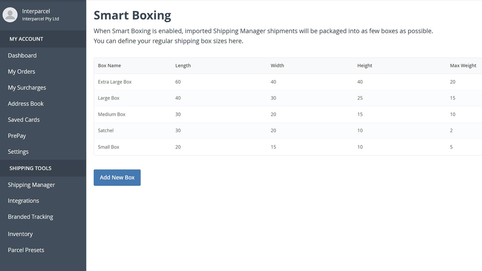
Task: Go to Parcel Presets
Action: (26, 250)
